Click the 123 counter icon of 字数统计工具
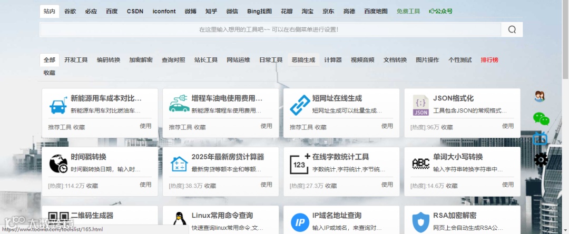Screen dimensions: 569x234 [x=300, y=164]
